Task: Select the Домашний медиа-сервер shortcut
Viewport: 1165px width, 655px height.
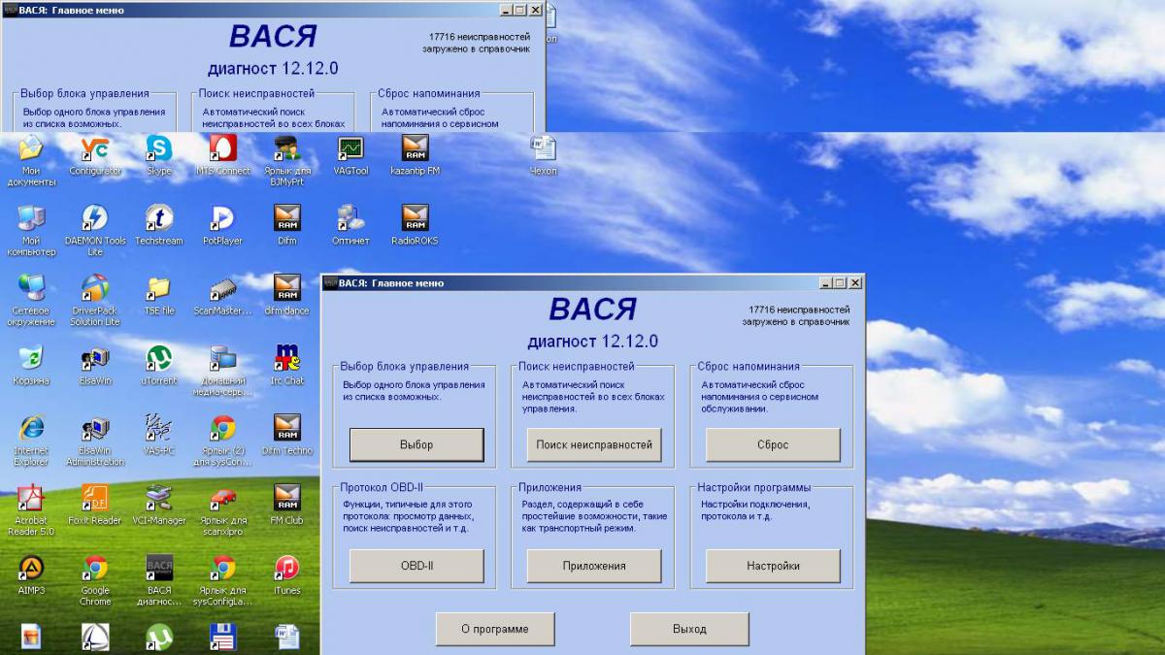Action: point(223,370)
